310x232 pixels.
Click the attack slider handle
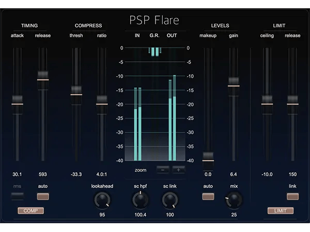tap(17, 104)
